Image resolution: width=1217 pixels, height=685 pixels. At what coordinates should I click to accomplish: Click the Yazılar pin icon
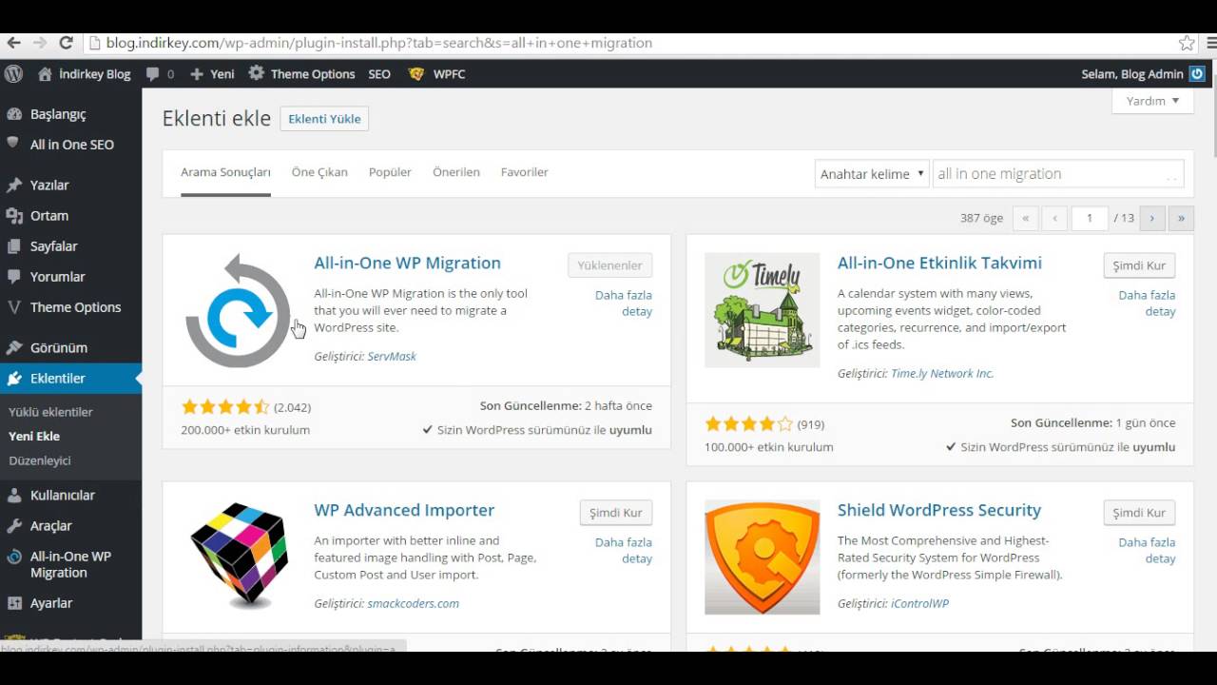coord(14,185)
